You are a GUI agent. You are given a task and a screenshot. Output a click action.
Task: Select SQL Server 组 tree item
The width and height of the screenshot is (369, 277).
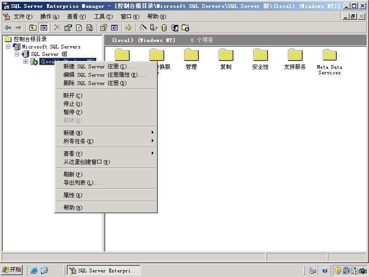coord(49,54)
